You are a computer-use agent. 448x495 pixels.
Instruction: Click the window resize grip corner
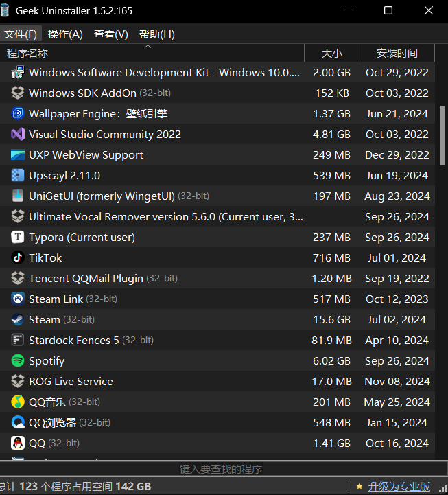click(443, 488)
